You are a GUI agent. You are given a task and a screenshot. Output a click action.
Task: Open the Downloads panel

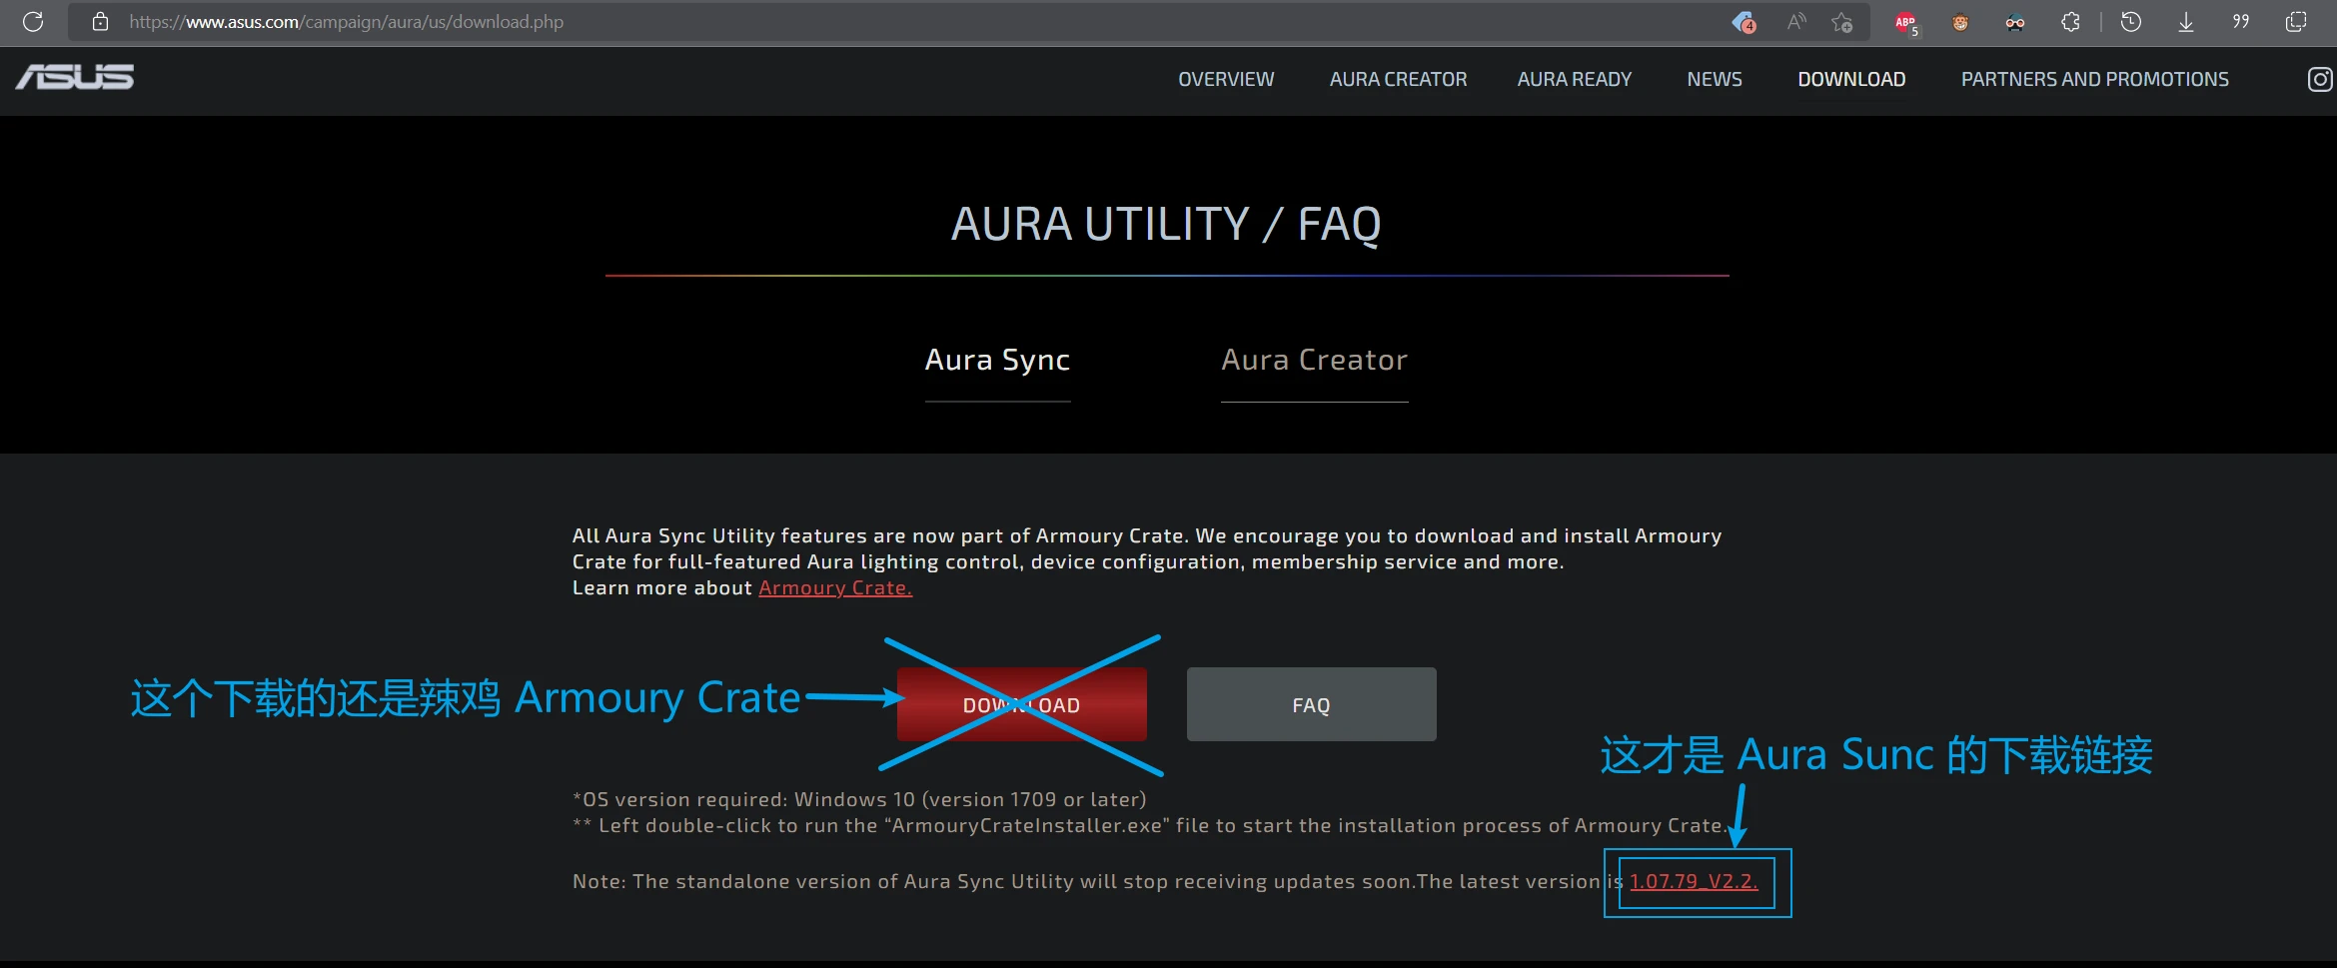click(x=2186, y=22)
